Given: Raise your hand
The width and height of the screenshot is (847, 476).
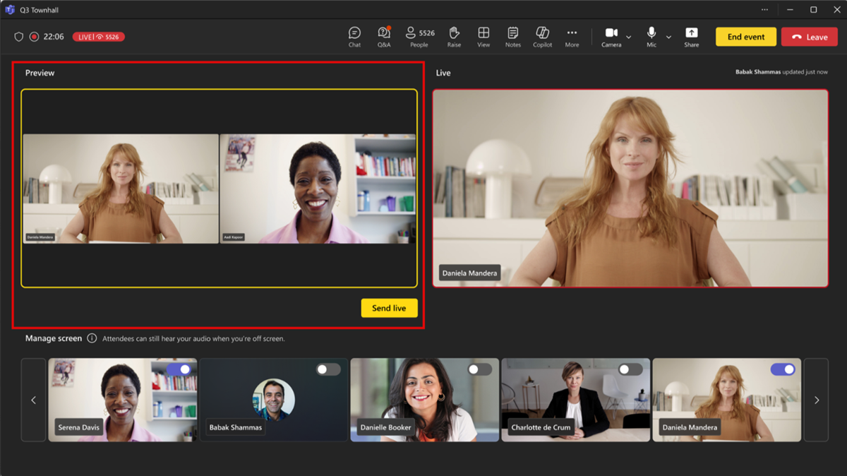Looking at the screenshot, I should pyautogui.click(x=454, y=36).
